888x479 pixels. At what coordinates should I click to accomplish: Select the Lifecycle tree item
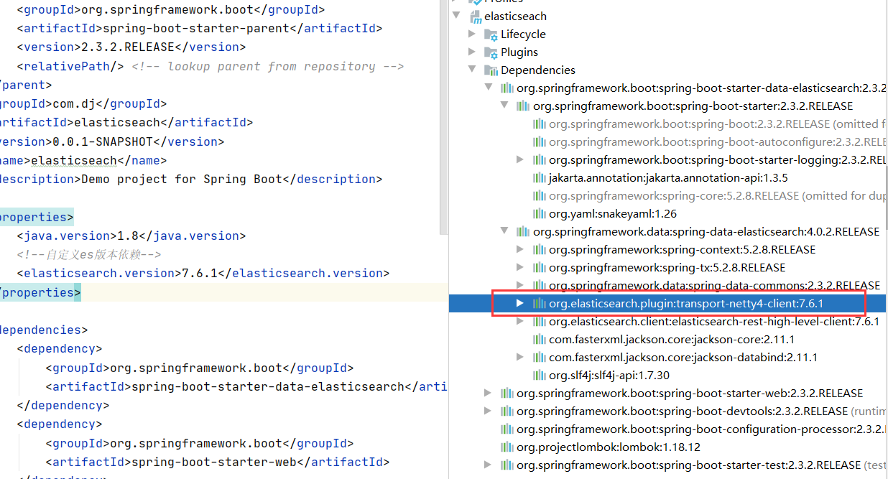[523, 34]
